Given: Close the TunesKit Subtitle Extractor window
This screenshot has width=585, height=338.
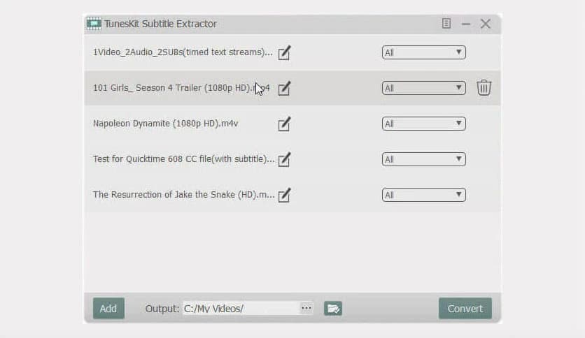Looking at the screenshot, I should coord(486,24).
